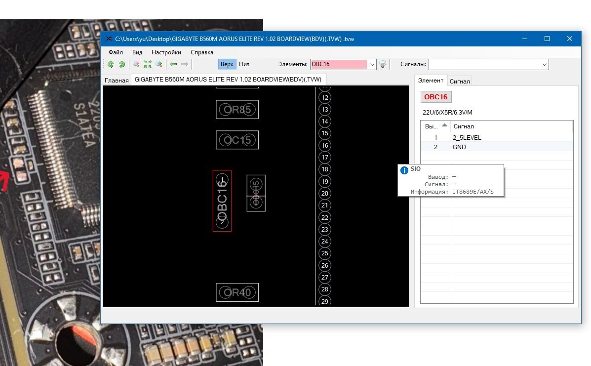This screenshot has height=366, width=591.
Task: Click SIO pin 22 on the board
Action: pos(325,217)
